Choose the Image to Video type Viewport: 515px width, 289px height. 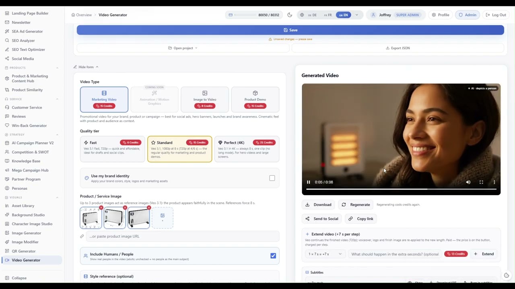[205, 100]
